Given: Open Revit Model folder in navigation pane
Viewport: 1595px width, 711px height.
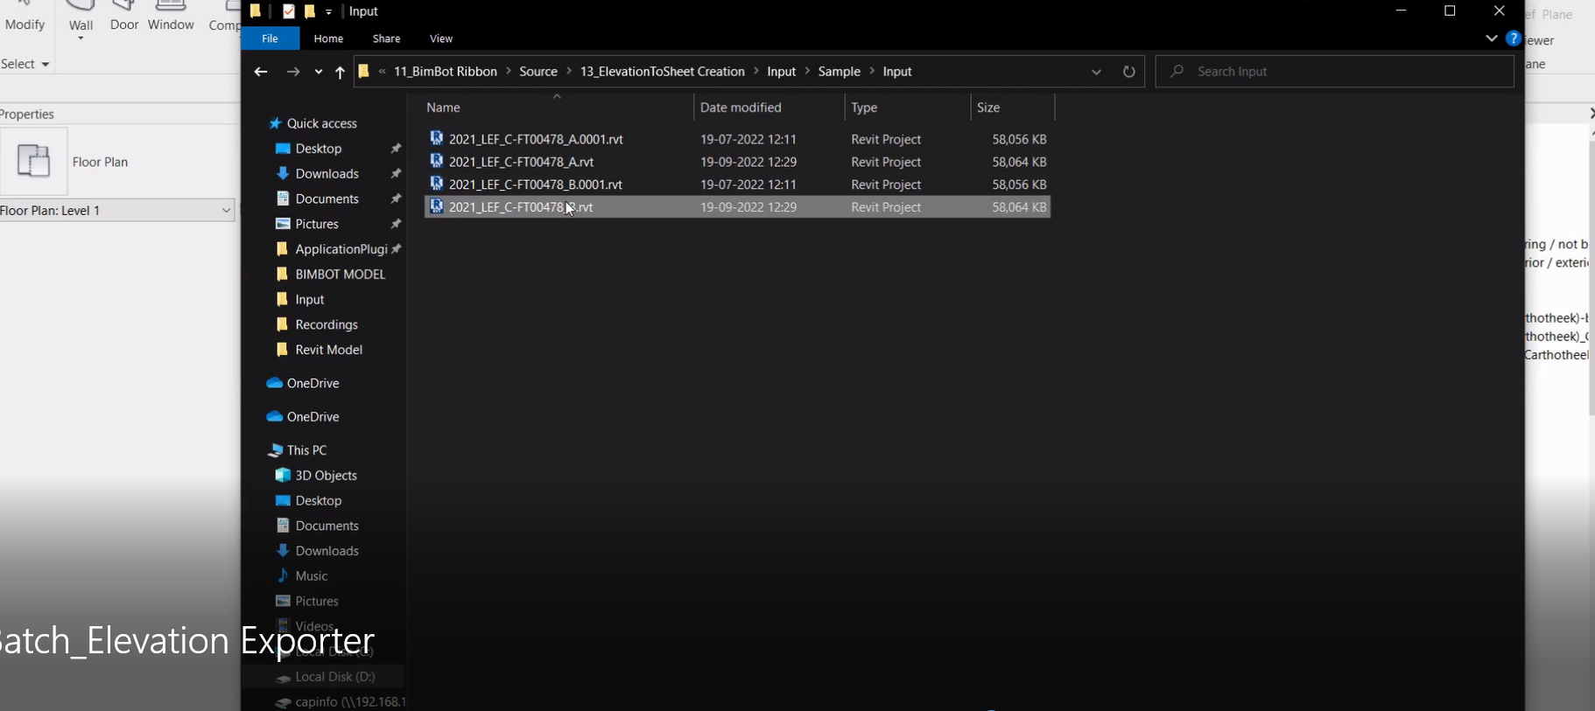Looking at the screenshot, I should click(328, 350).
